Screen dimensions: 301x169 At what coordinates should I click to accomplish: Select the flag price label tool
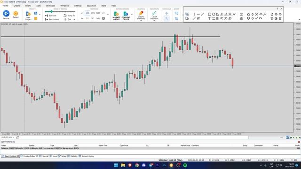click(265, 14)
